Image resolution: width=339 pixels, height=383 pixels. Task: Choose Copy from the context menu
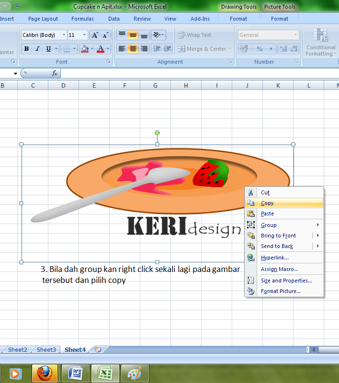[284, 203]
